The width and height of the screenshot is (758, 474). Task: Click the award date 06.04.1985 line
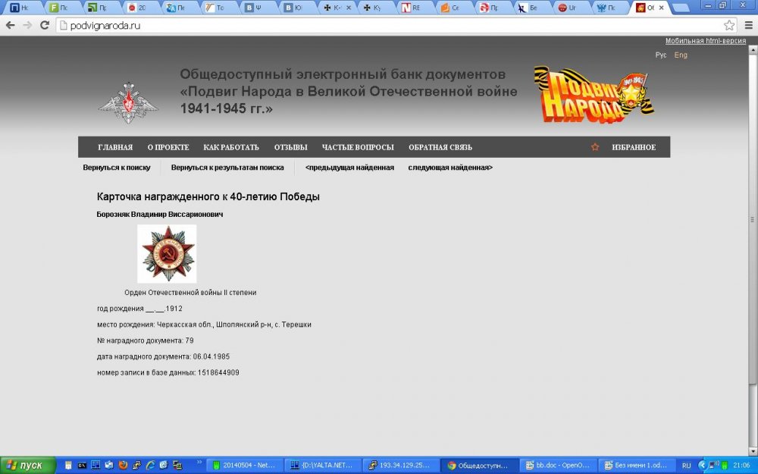pos(164,356)
